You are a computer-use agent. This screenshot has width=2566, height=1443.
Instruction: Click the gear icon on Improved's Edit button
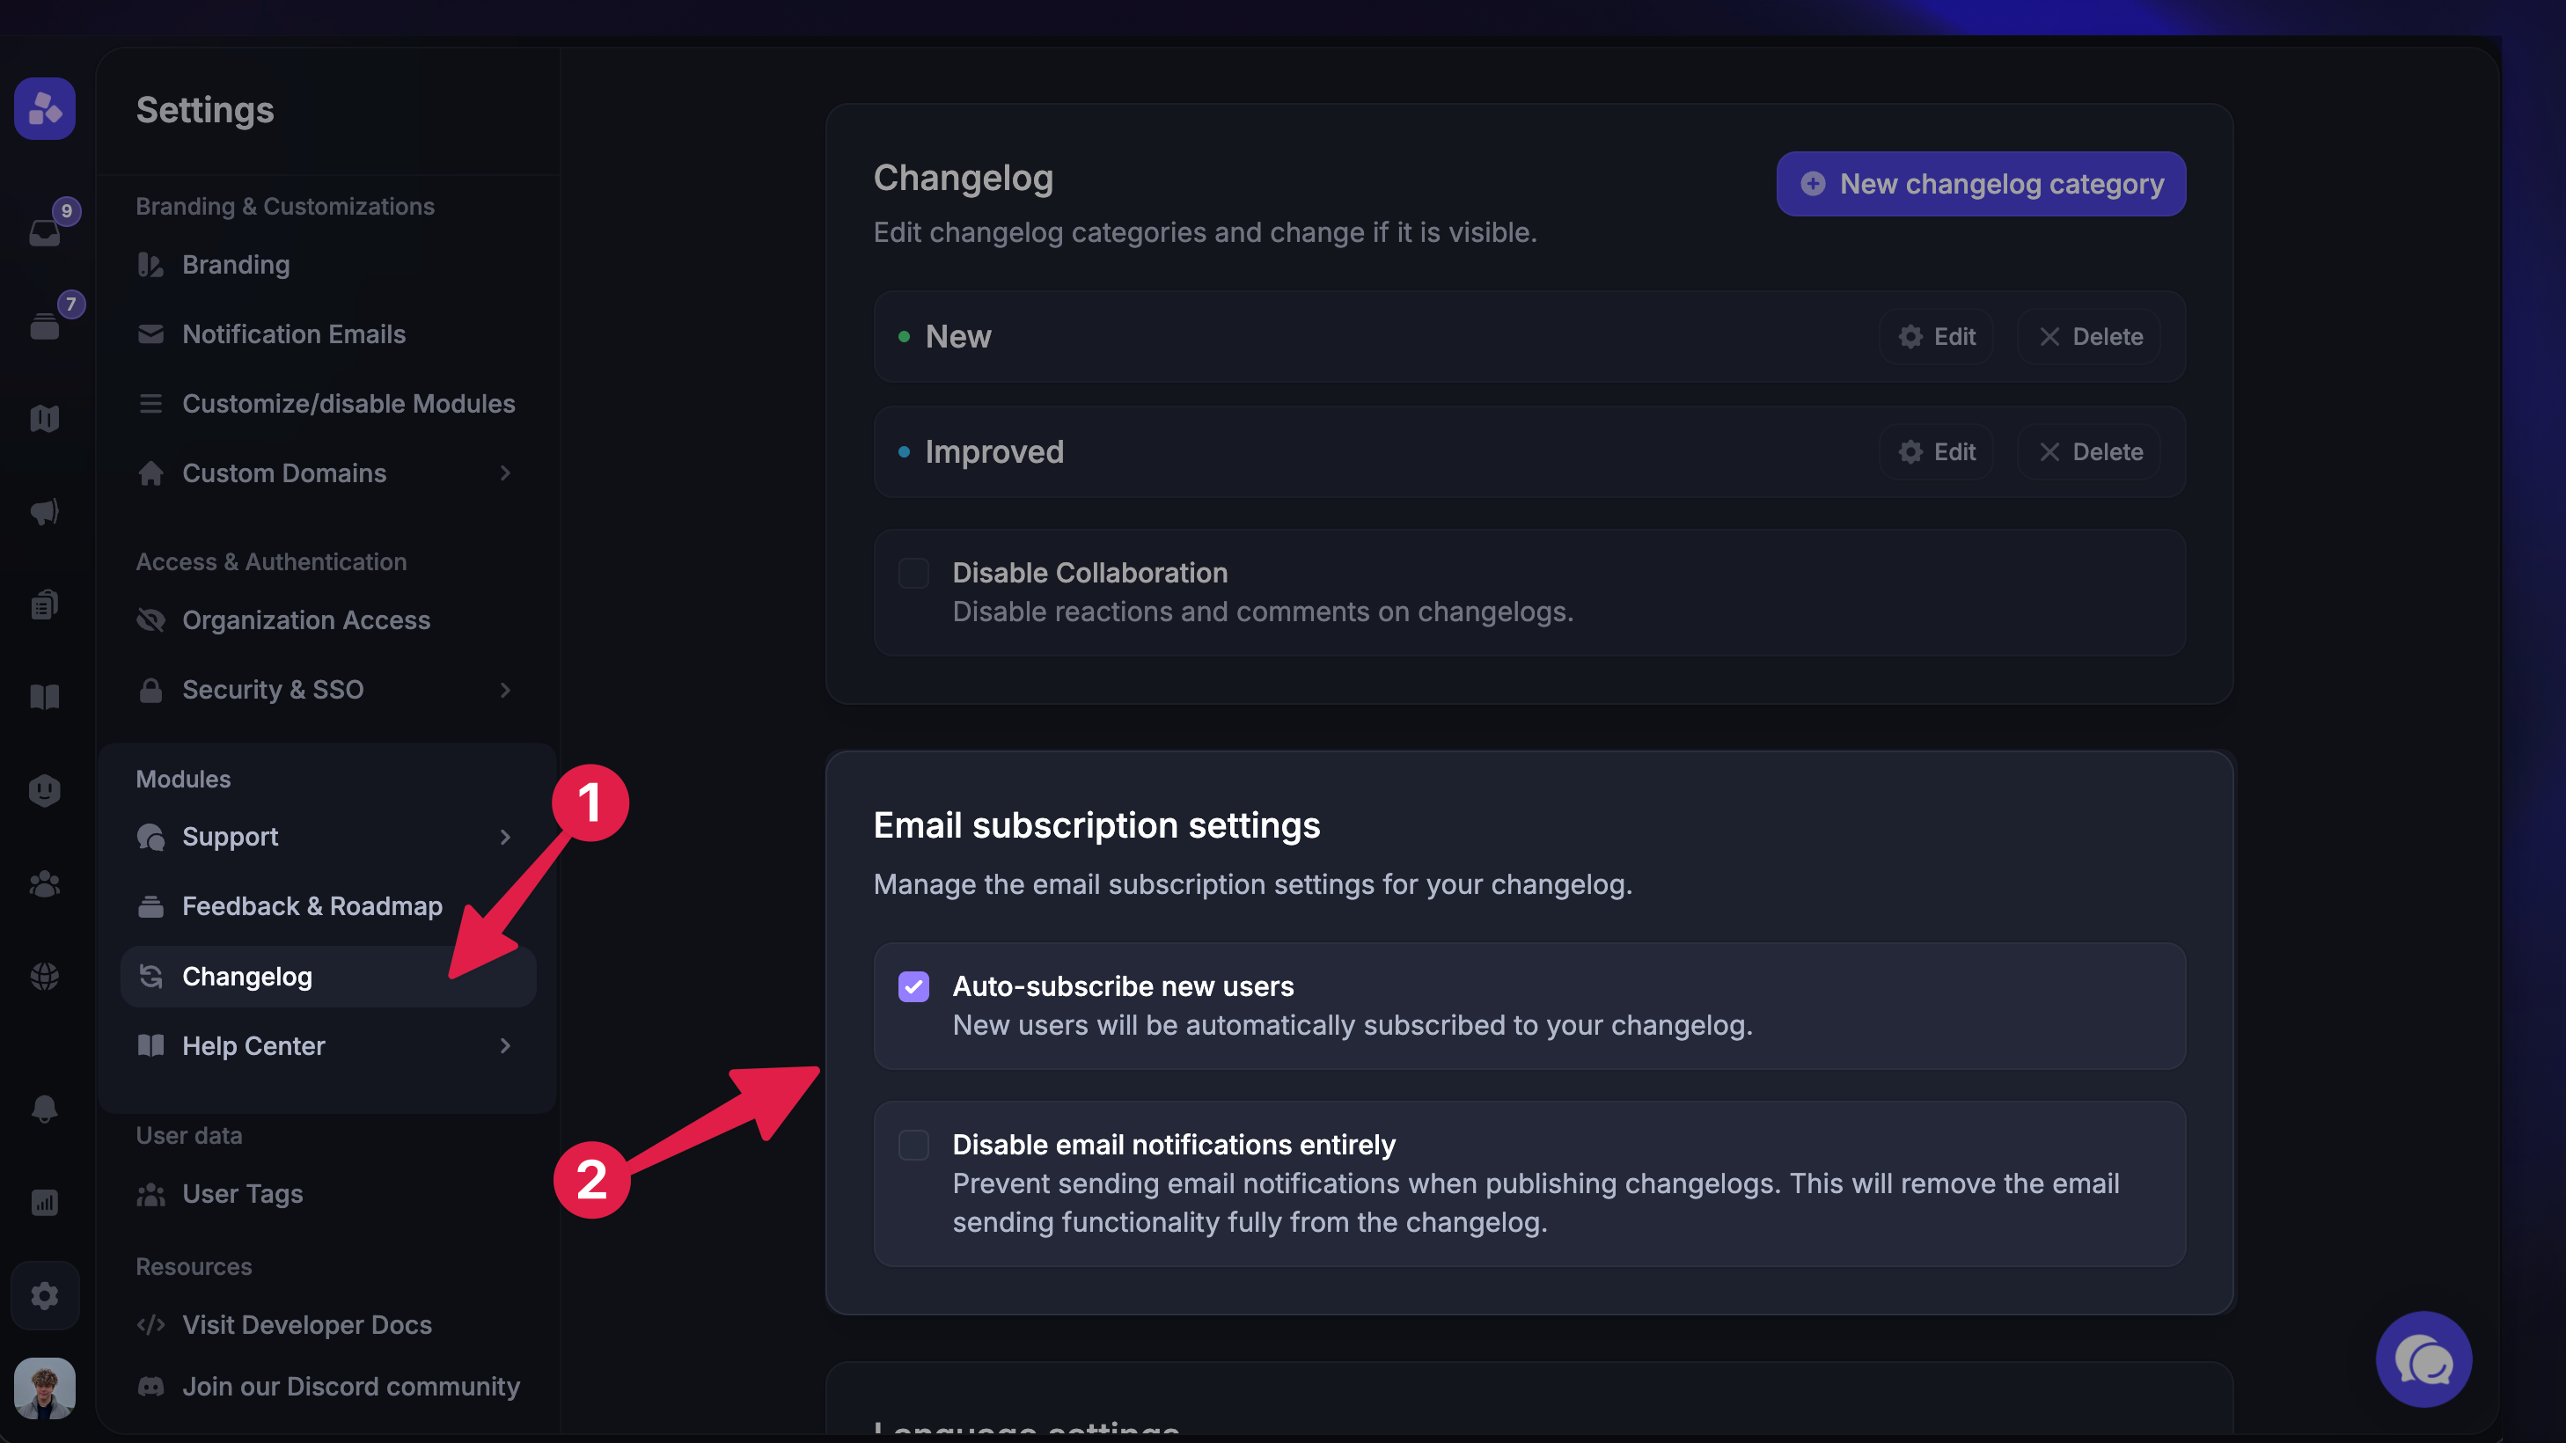pos(1910,452)
